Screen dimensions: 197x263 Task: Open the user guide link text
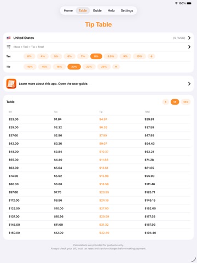pyautogui.click(x=54, y=84)
